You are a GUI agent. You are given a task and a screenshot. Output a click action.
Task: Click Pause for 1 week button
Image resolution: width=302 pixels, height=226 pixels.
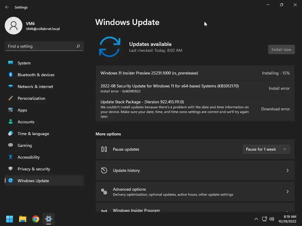click(261, 149)
